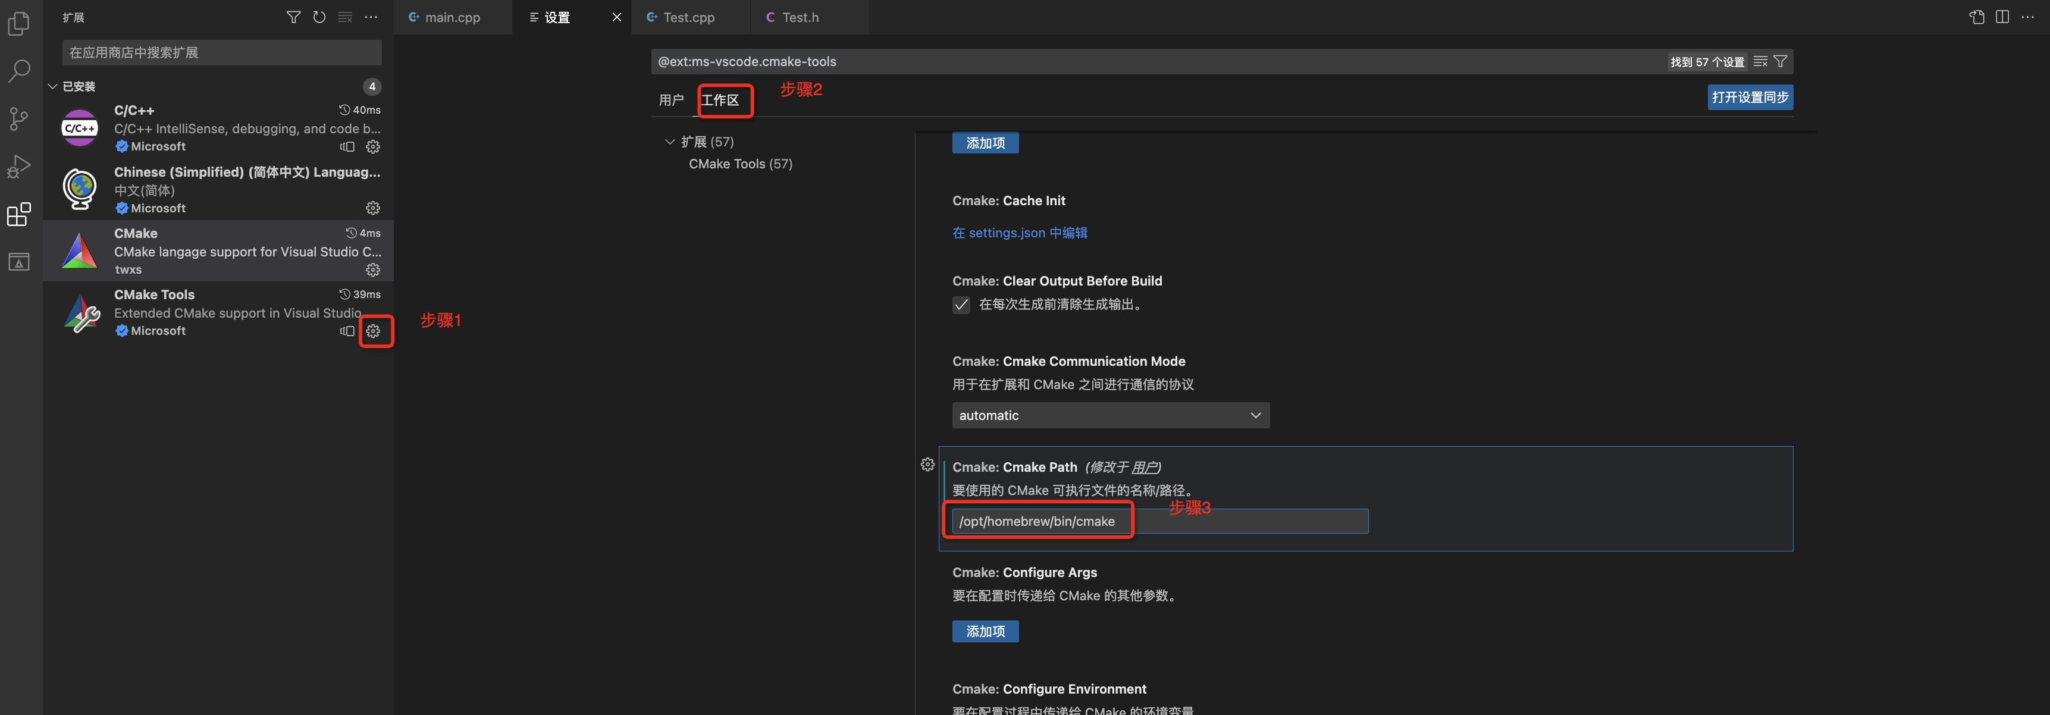The height and width of the screenshot is (715, 2050).
Task: Split the editor to the right
Action: tap(2003, 17)
